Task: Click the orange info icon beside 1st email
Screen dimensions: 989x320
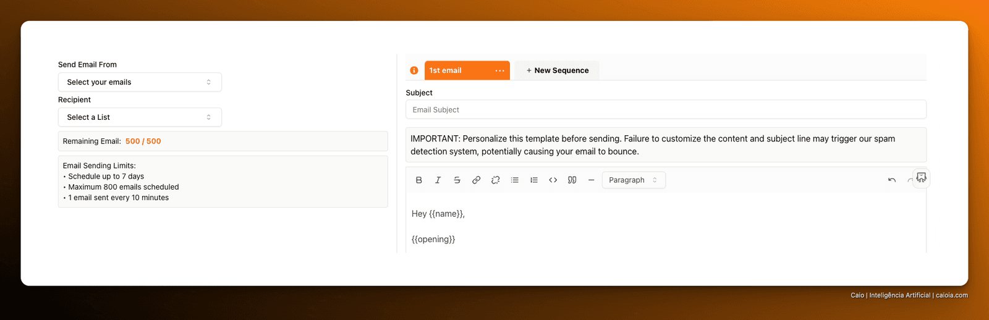Action: 414,70
